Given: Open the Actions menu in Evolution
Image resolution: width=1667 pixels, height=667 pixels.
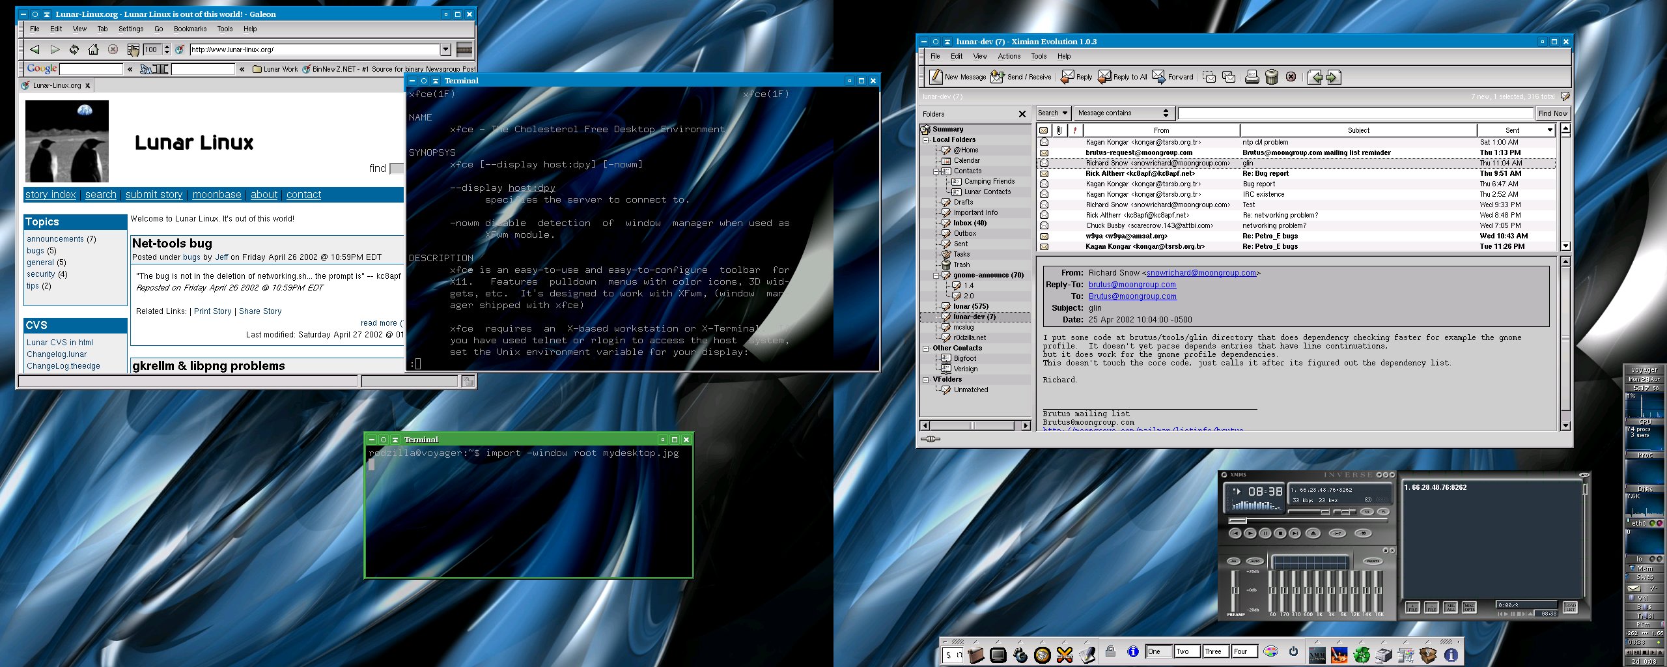Looking at the screenshot, I should coord(1009,56).
